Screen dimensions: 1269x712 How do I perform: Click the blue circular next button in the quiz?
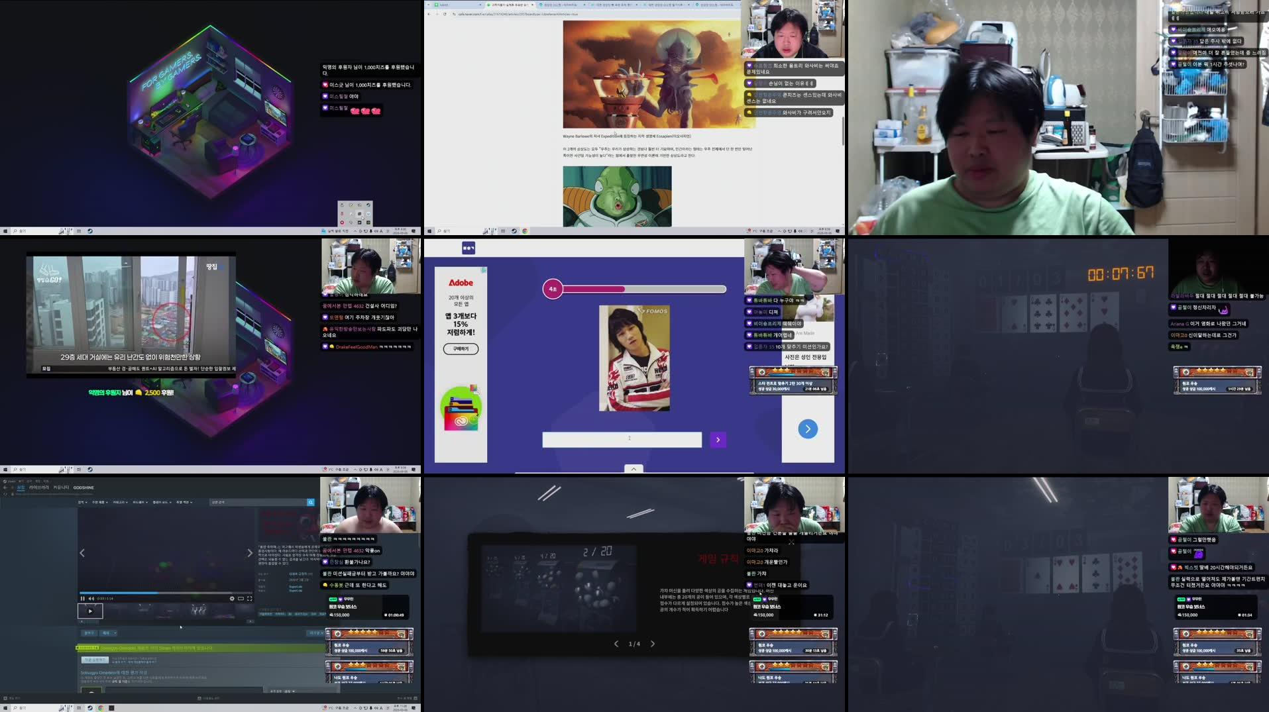click(808, 429)
